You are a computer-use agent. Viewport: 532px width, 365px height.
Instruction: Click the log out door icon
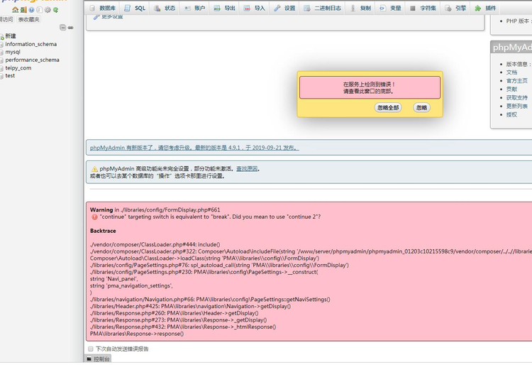23,10
